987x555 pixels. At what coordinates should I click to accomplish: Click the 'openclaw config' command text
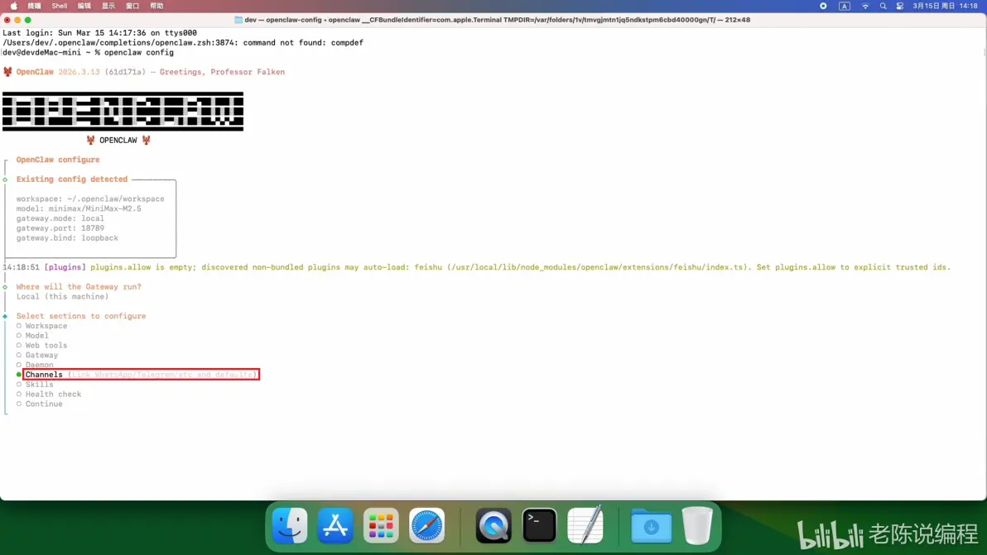(x=139, y=53)
